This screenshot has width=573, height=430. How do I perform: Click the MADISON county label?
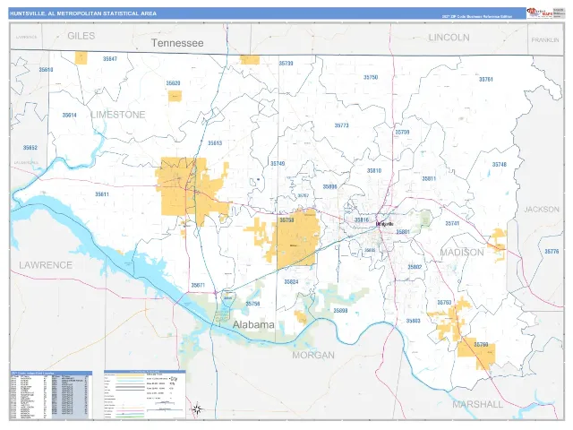click(x=462, y=253)
